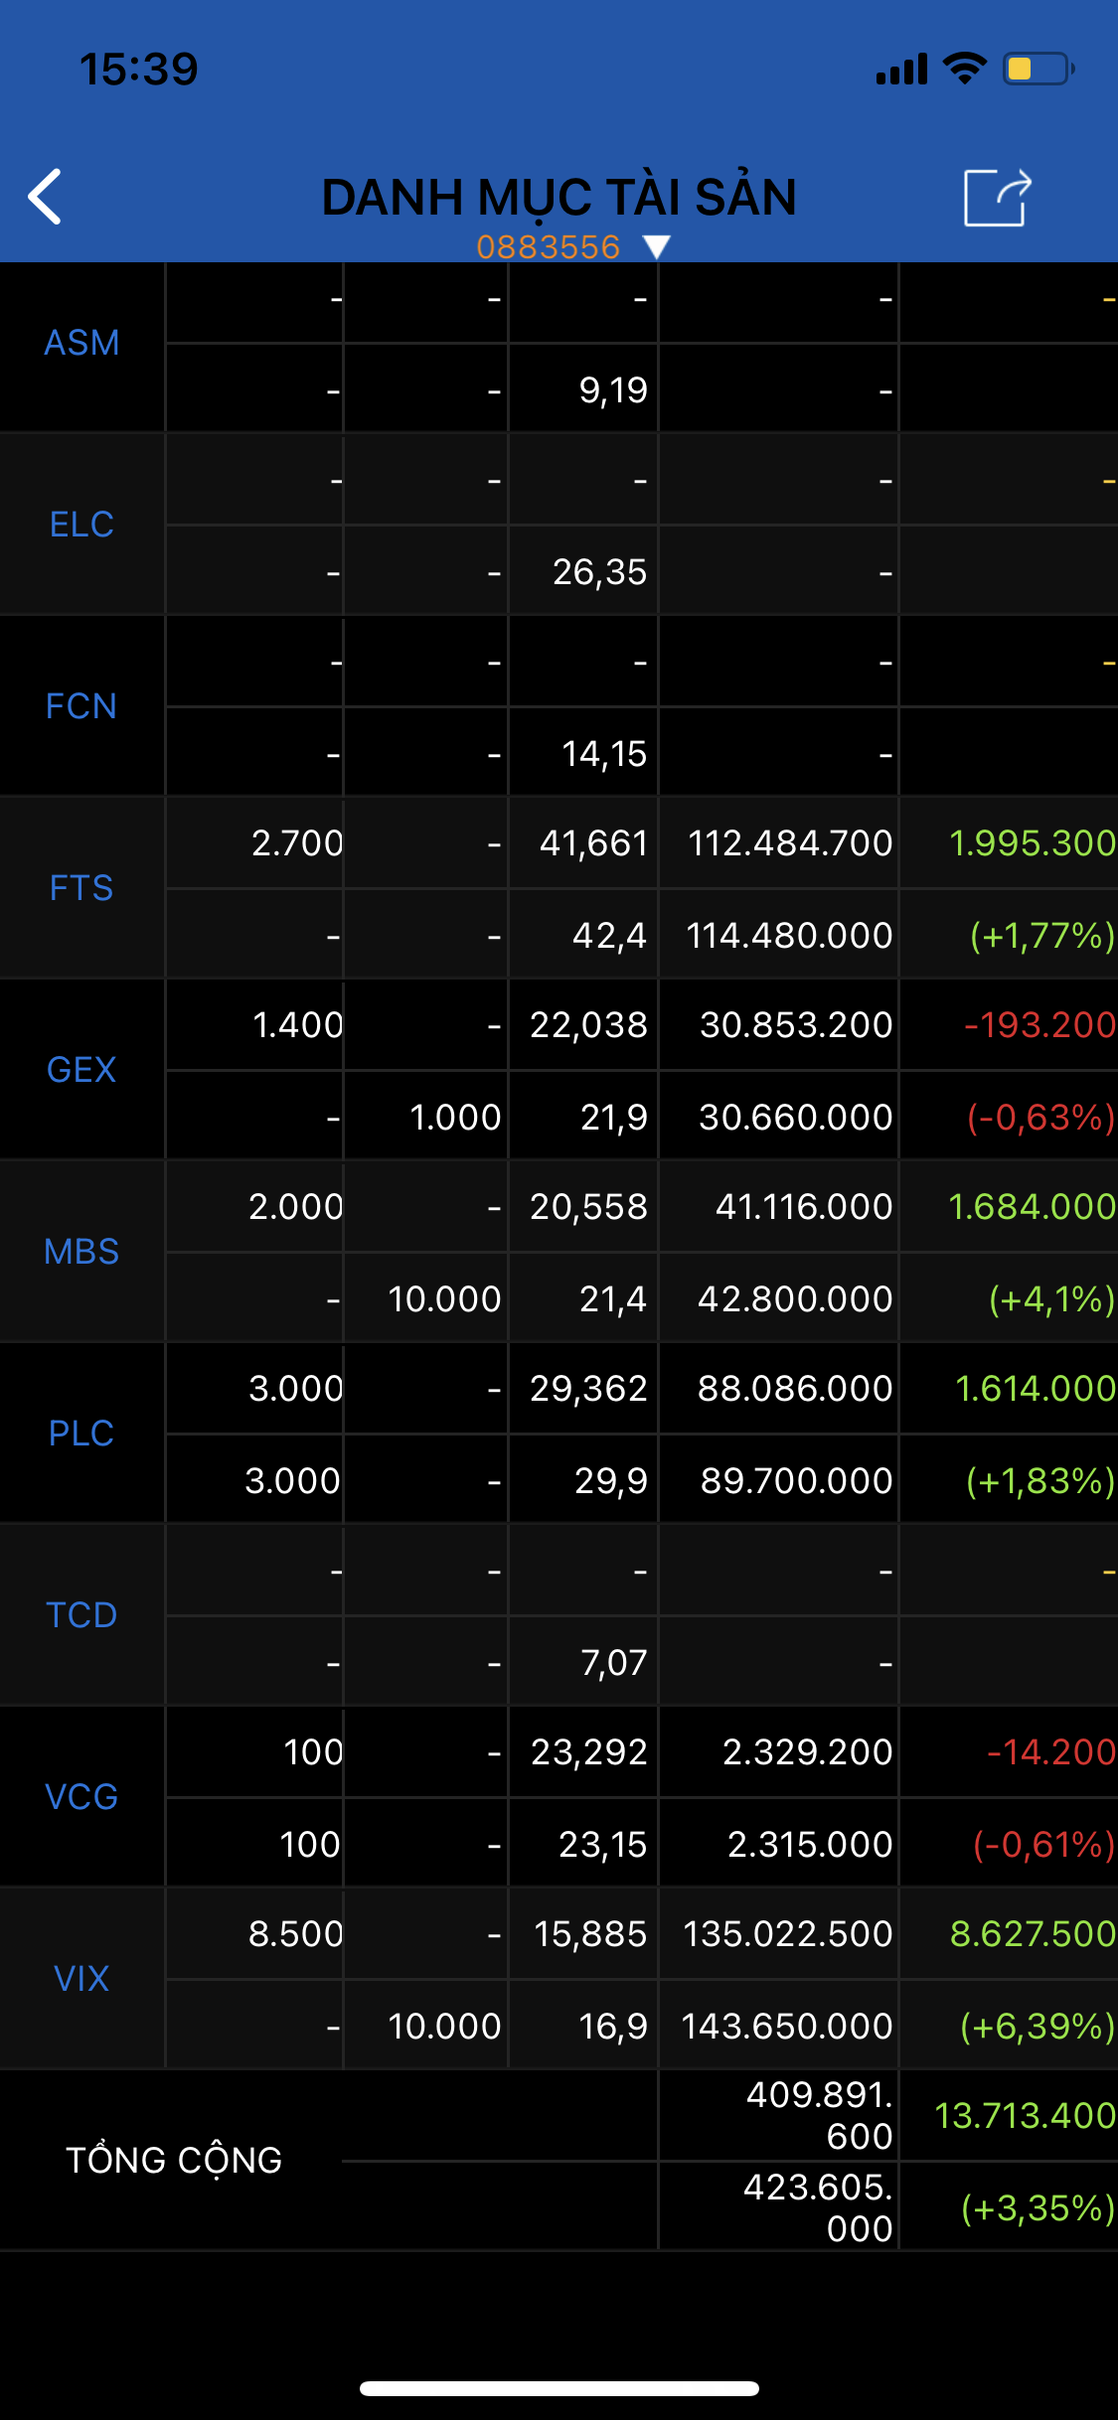Tap account number 0883556
This screenshot has width=1118, height=2420.
click(548, 246)
